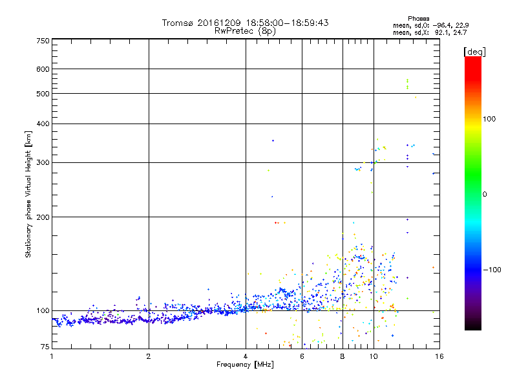This screenshot has height=388, width=517.
Task: Click the X-axis label '16'
Action: [439, 356]
